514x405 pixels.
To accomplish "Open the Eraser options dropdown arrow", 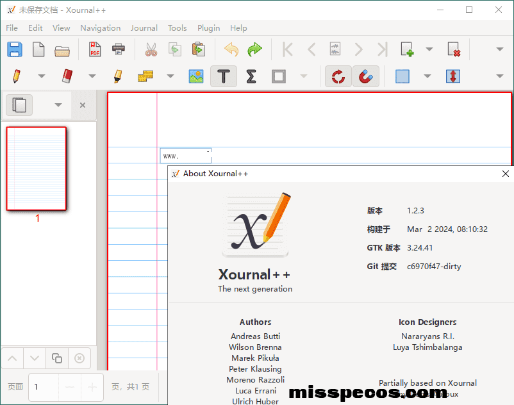I will click(x=92, y=76).
